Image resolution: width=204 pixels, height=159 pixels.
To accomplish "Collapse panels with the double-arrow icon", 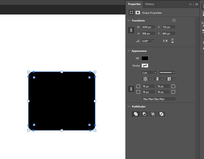I will pyautogui.click(x=190, y=4).
